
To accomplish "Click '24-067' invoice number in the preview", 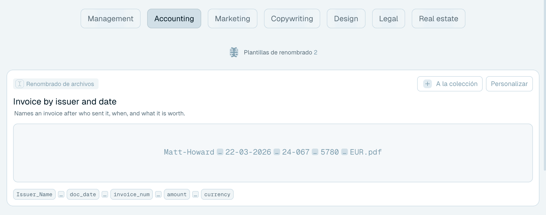I will 296,152.
